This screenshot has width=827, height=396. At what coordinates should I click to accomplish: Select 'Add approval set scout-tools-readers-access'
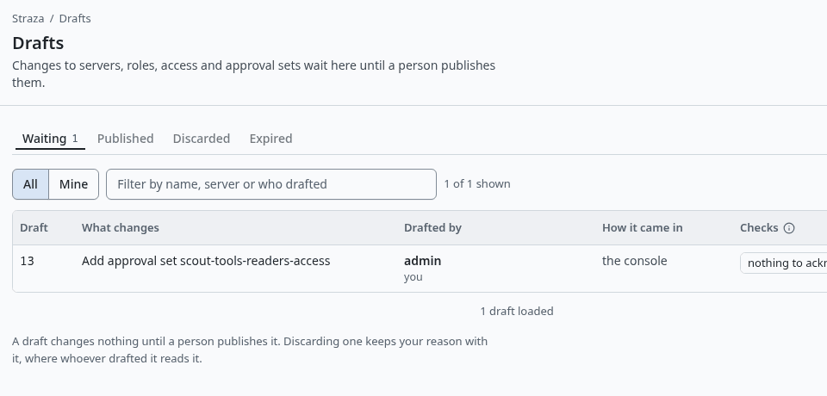pyautogui.click(x=206, y=261)
